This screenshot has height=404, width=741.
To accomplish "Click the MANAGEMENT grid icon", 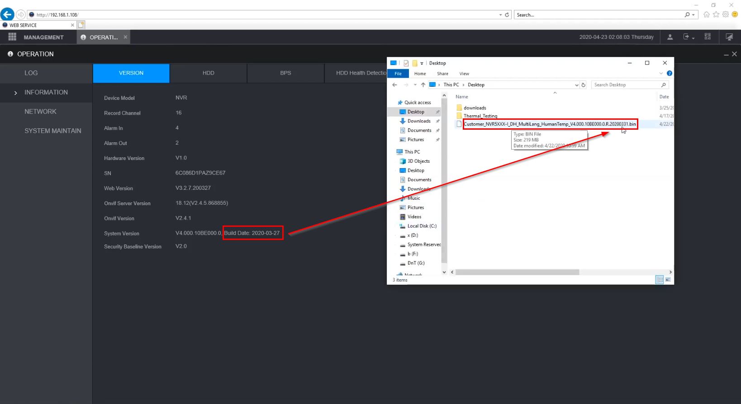I will tap(12, 37).
